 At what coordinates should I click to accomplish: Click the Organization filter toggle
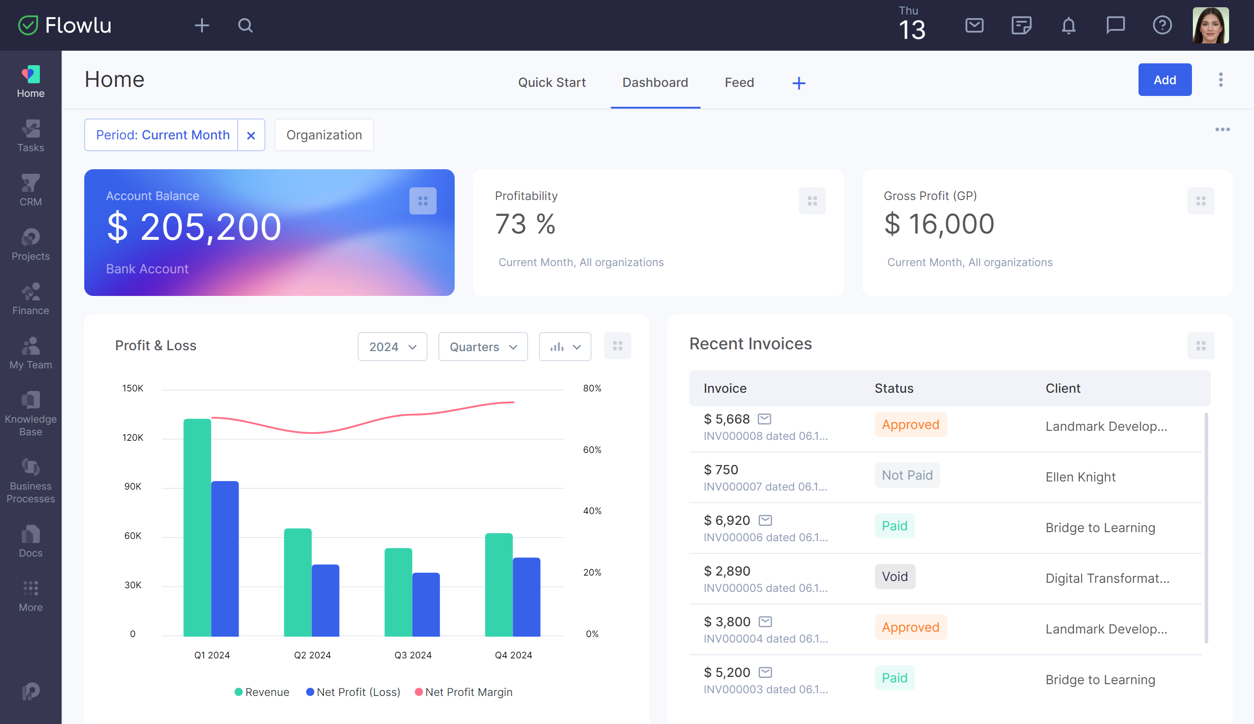point(324,134)
